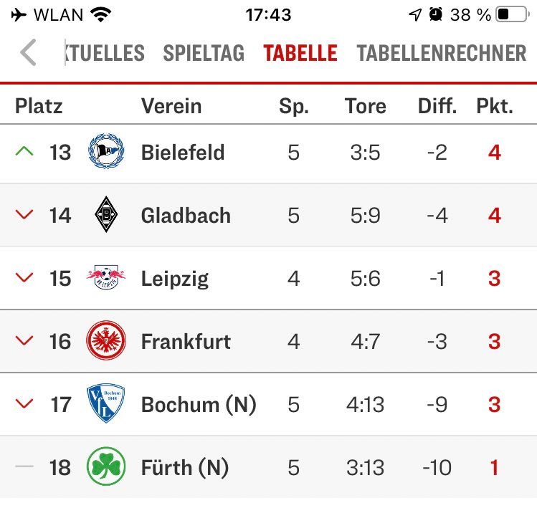Switch to the Spieltag tab

pos(204,53)
